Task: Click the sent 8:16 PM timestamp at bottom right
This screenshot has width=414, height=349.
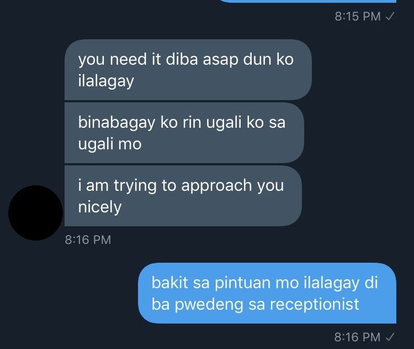Action: [x=357, y=337]
